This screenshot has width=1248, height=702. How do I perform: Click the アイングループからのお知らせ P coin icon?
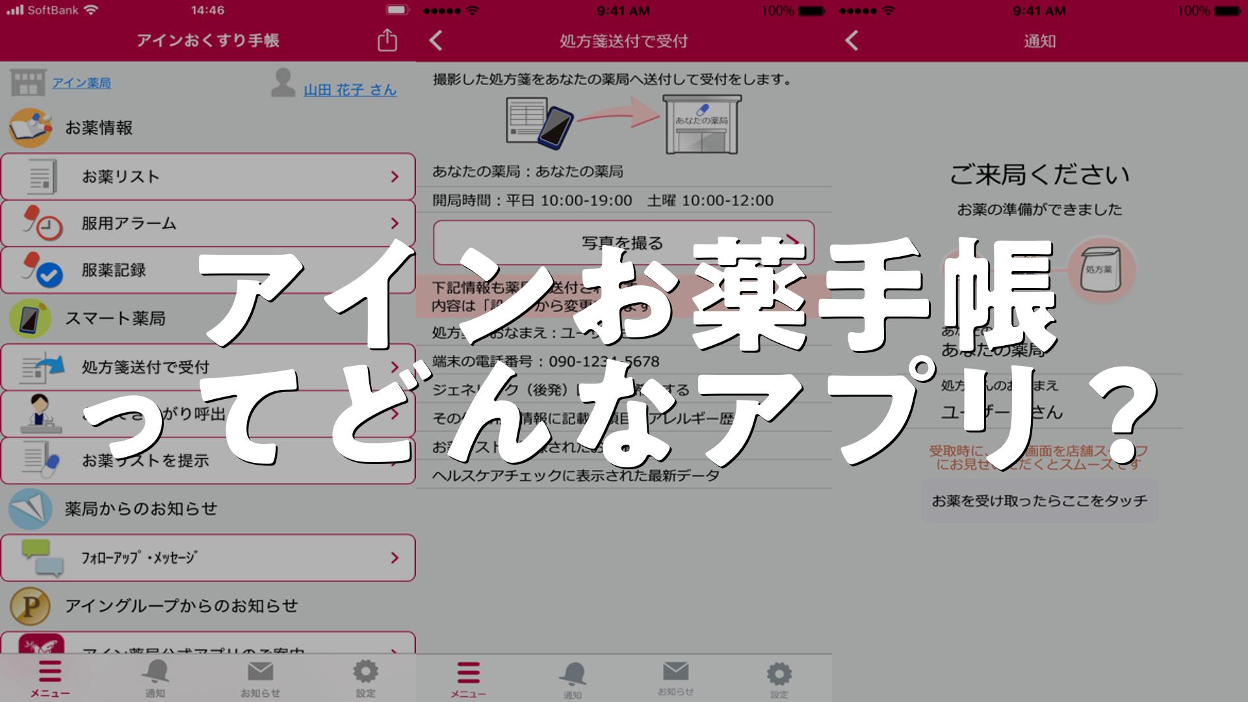tap(30, 606)
